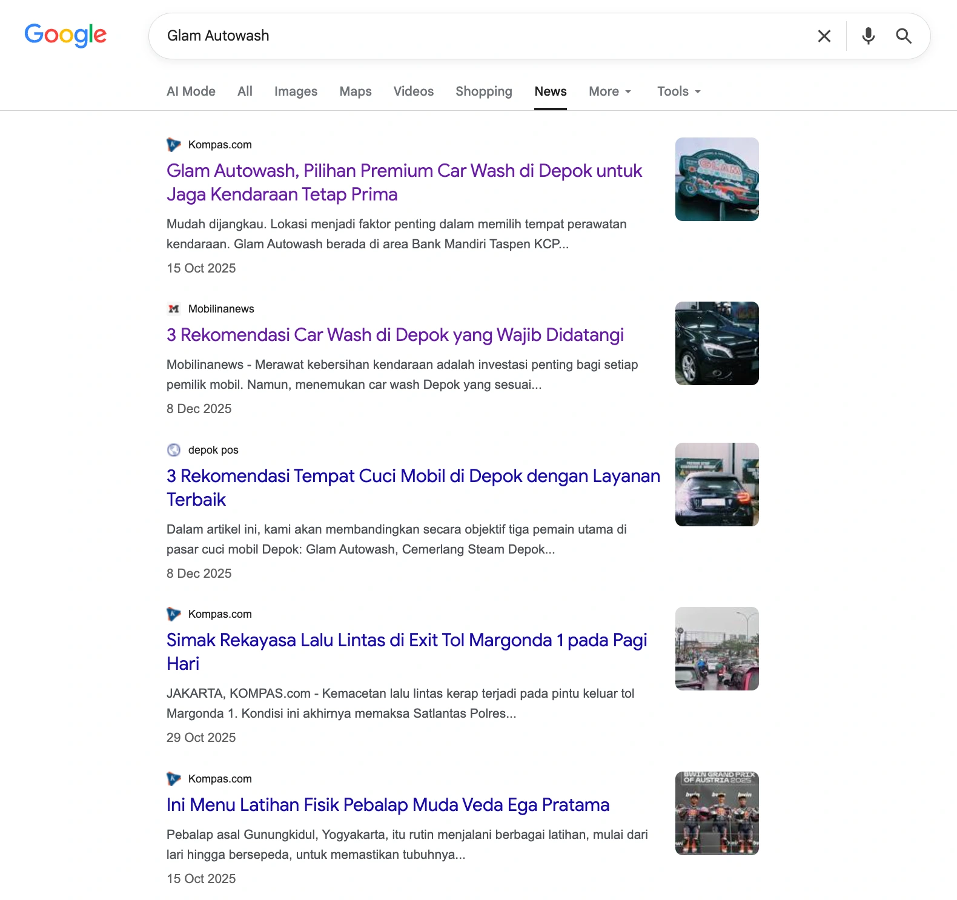Click Kompas.com favicon above Veda Ega Pratama article
This screenshot has height=900, width=957.
pyautogui.click(x=174, y=779)
